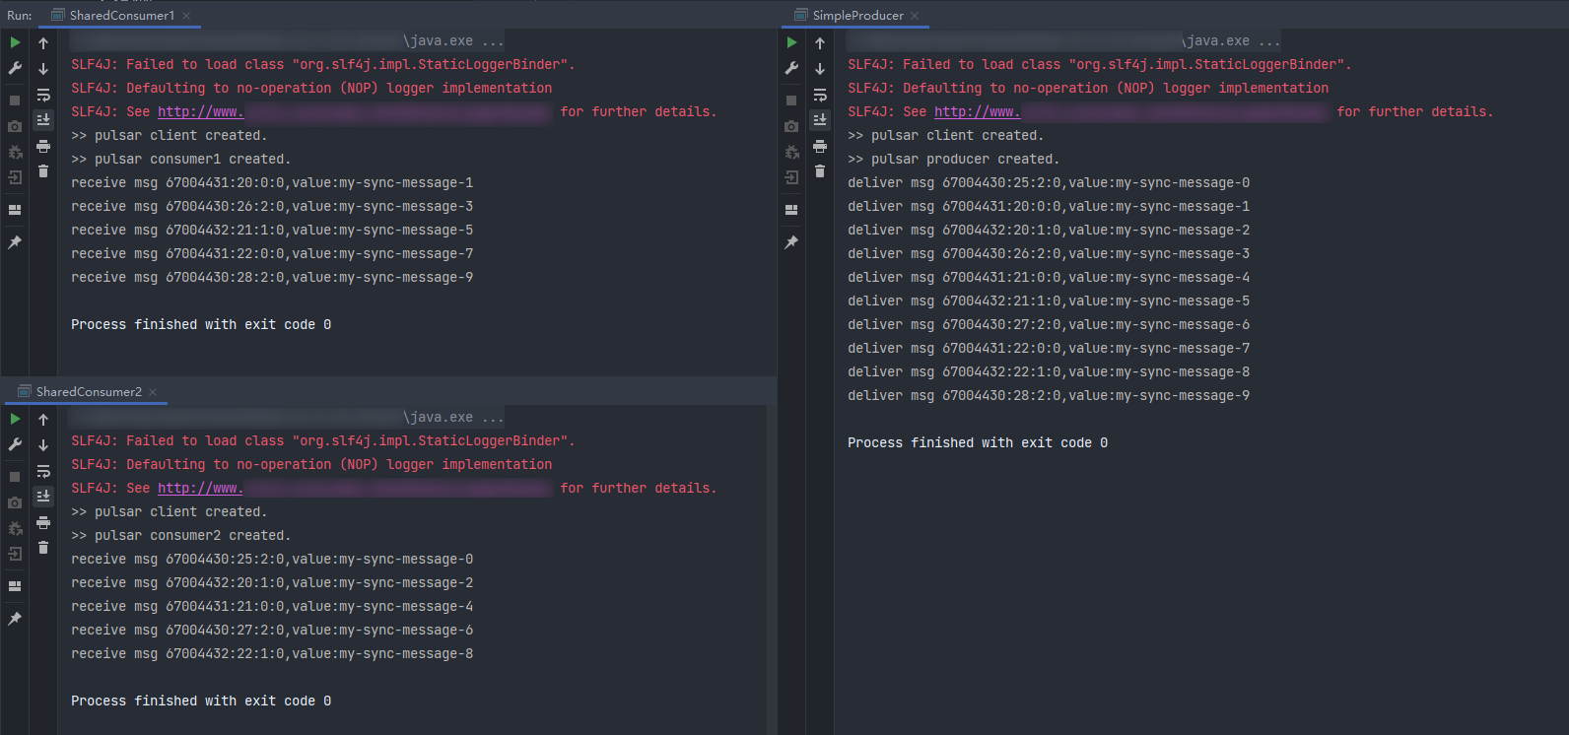The image size is (1569, 735).
Task: Select the SimpleProducer run tab
Action: 857,16
